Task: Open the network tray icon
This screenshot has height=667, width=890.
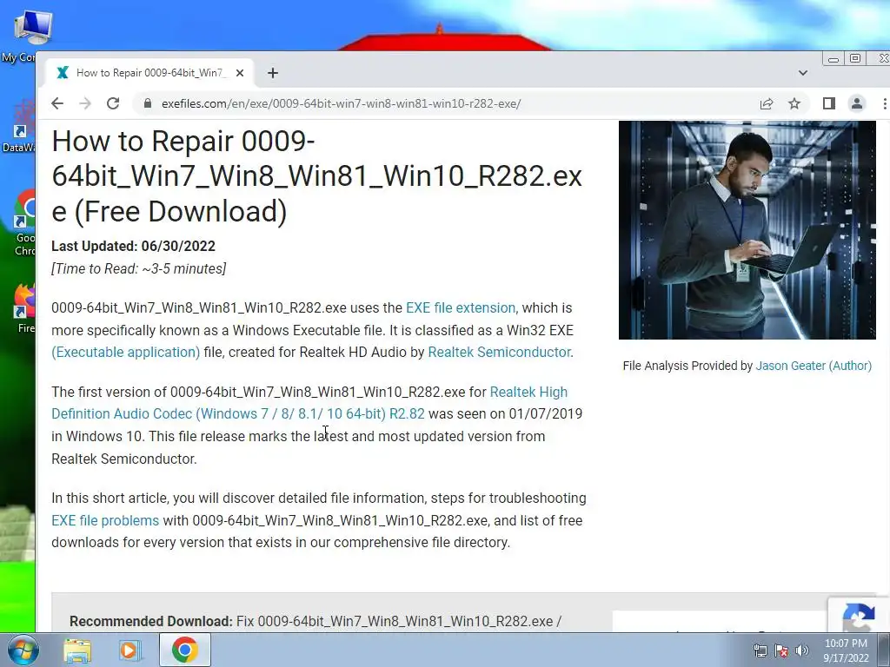Action: pyautogui.click(x=760, y=650)
